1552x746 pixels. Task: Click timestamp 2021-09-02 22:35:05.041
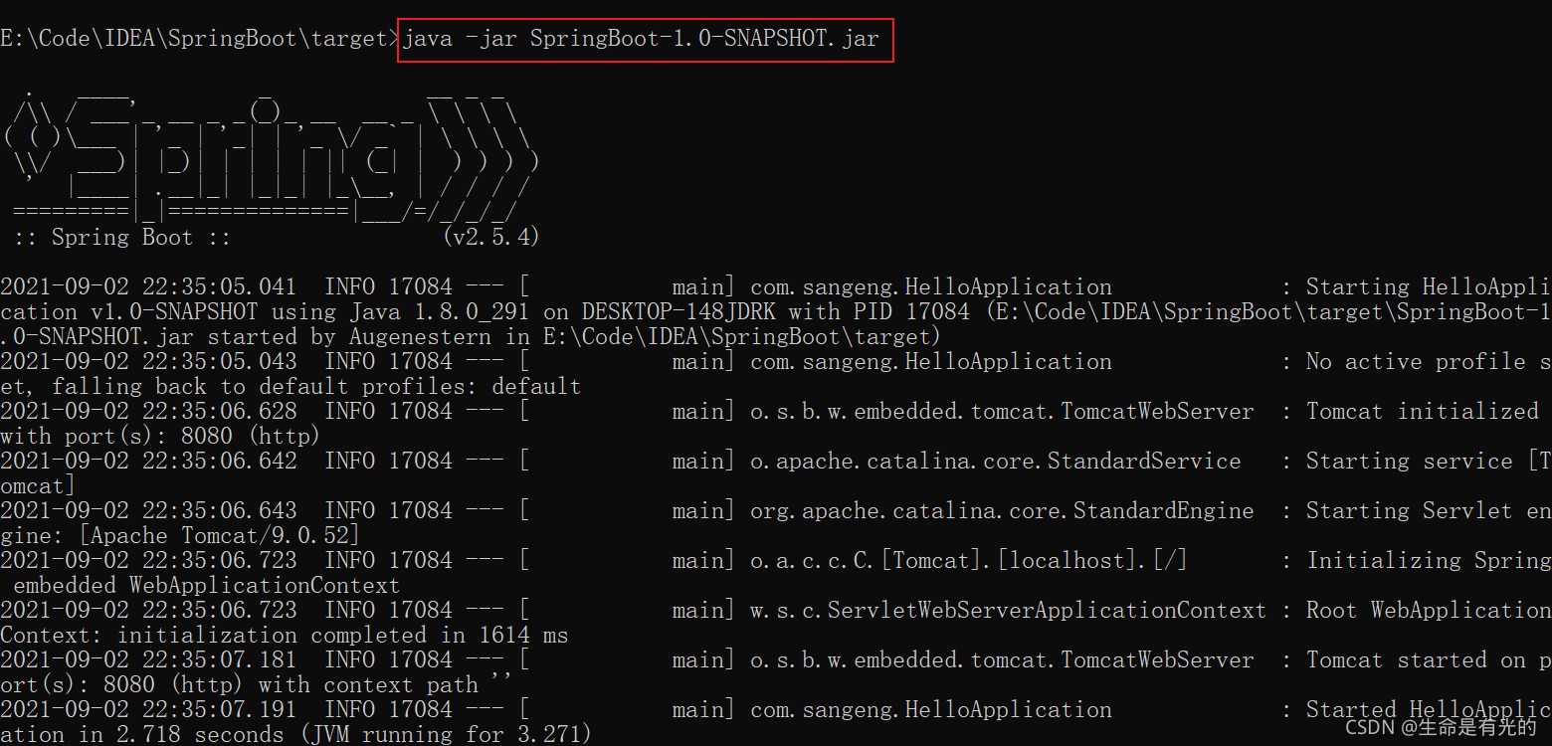click(x=148, y=287)
